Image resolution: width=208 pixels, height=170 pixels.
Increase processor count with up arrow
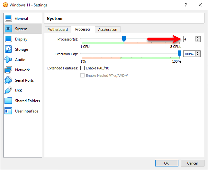197,38
